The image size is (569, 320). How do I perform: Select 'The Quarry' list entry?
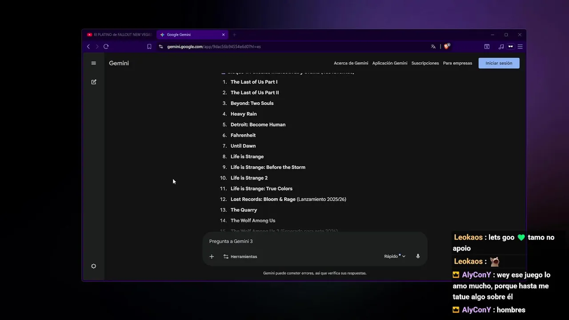click(x=244, y=210)
